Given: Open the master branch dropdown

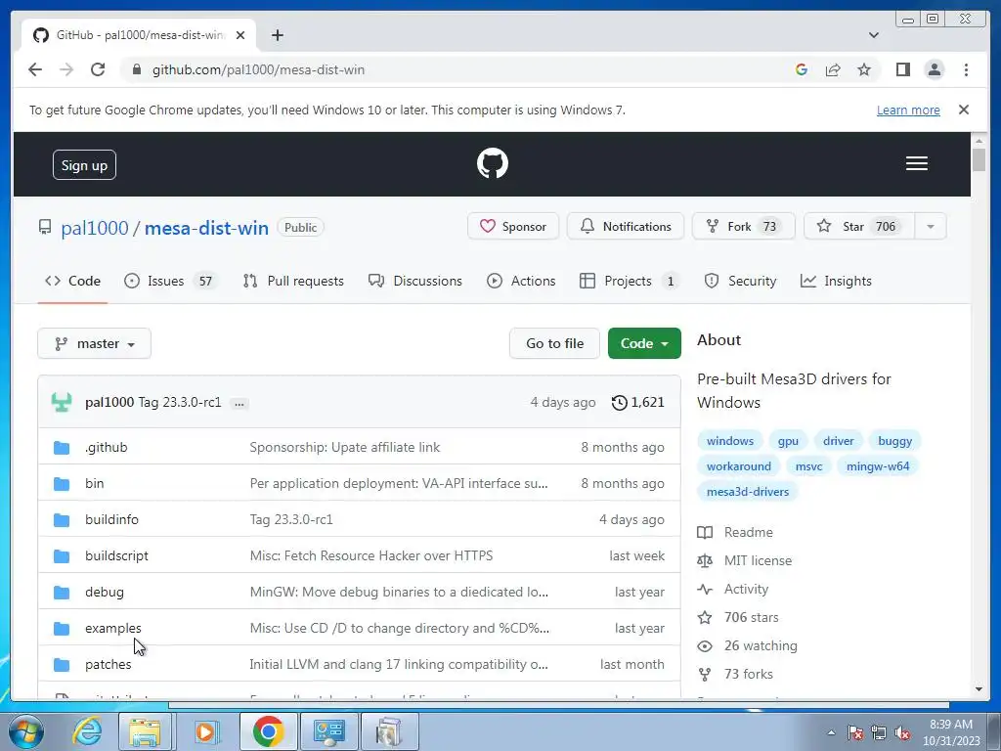Looking at the screenshot, I should (95, 343).
